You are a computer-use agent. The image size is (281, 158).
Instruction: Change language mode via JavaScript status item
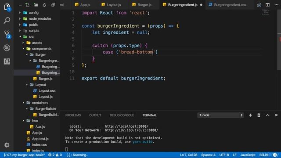pos(248,155)
